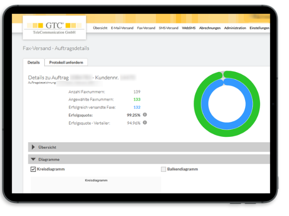
Task: Click the Kreisdiagramm chart panel below checkbox
Action: pos(96,185)
